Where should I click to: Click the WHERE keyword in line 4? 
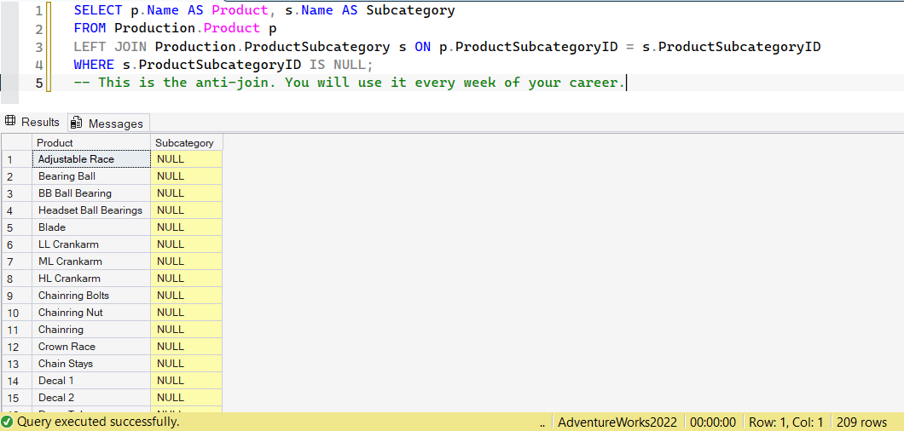[x=94, y=65]
